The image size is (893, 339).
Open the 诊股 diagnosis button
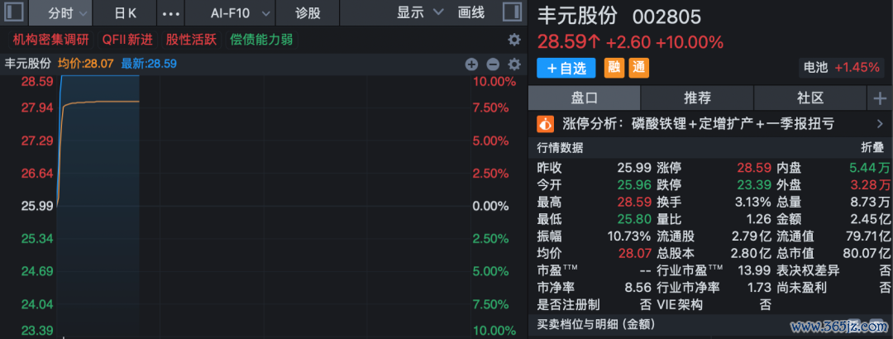[308, 12]
